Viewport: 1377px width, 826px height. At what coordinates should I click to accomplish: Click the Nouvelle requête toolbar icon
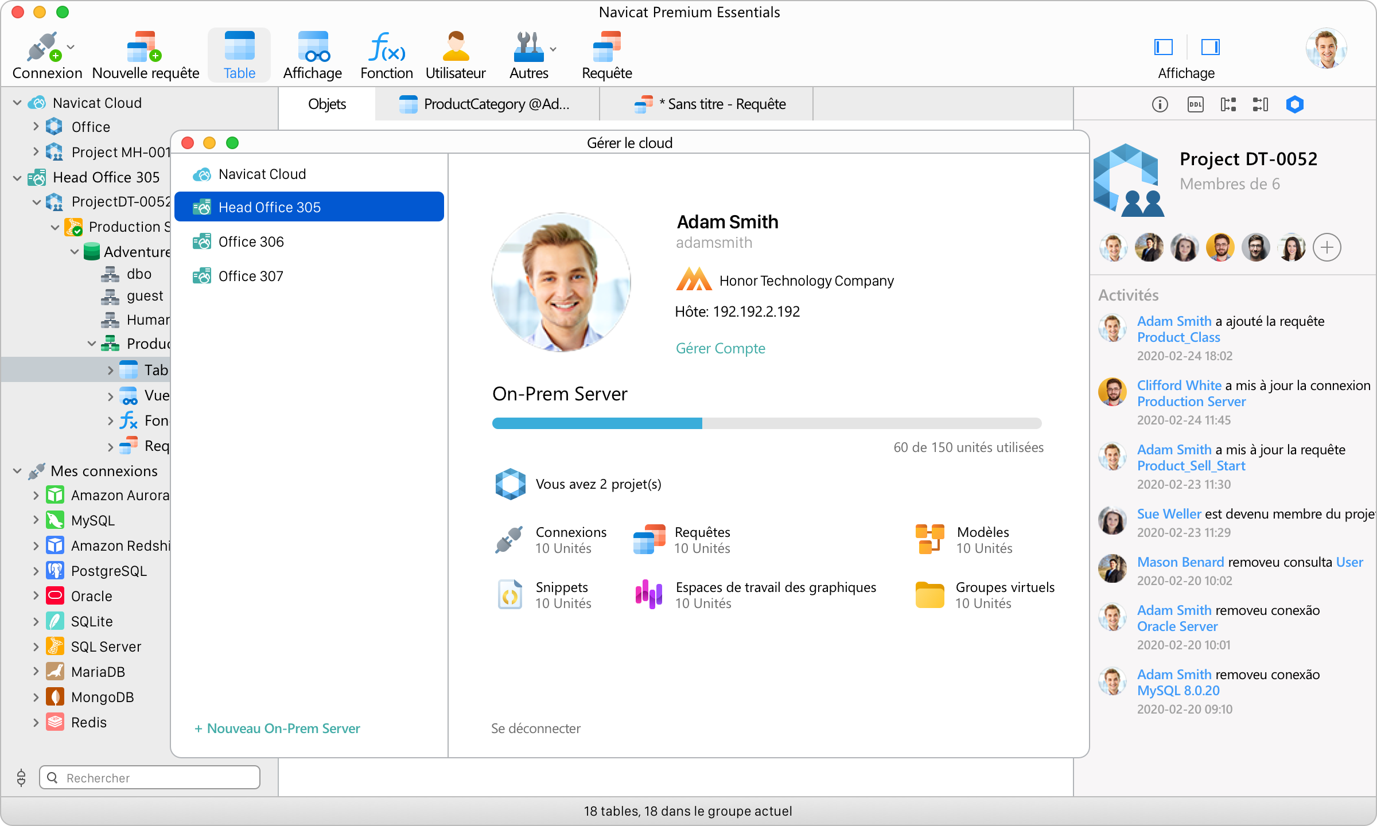tap(145, 47)
